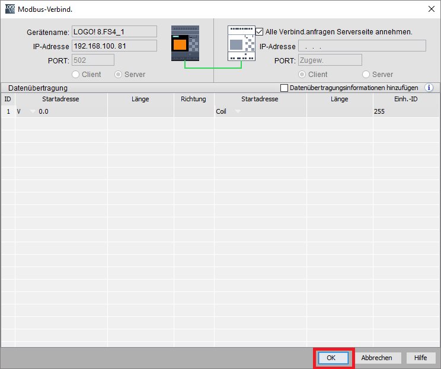The width and height of the screenshot is (441, 369).
Task: Click the orange LOGO! 8 device image
Action: 185,43
